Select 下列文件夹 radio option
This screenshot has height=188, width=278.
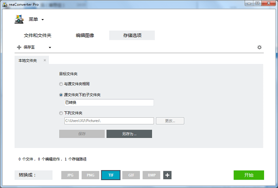click(x=61, y=113)
